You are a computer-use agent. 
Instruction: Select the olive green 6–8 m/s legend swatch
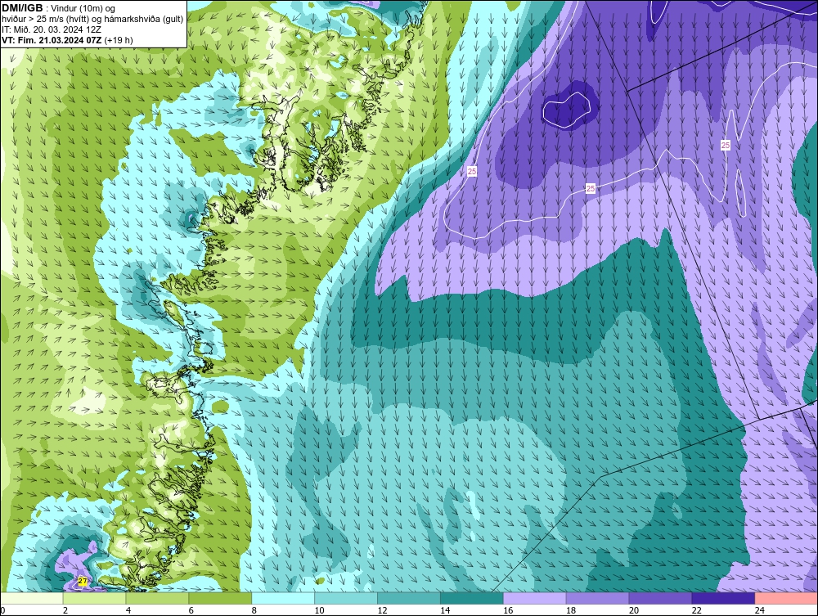pyautogui.click(x=220, y=598)
